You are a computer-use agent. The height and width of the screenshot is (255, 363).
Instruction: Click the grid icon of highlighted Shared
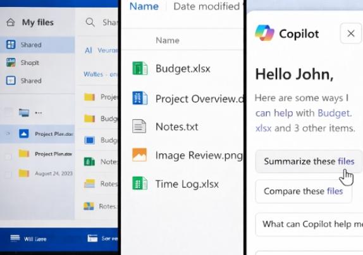click(11, 44)
